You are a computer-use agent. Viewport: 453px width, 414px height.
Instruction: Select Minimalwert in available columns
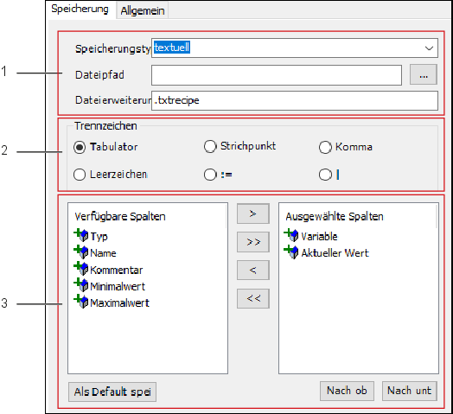[118, 287]
